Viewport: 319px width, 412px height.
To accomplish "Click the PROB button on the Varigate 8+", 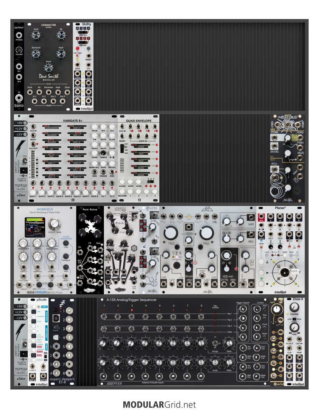I will (x=95, y=126).
